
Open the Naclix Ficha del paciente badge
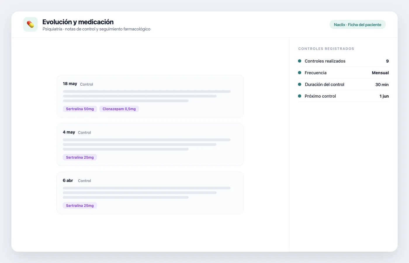point(358,25)
